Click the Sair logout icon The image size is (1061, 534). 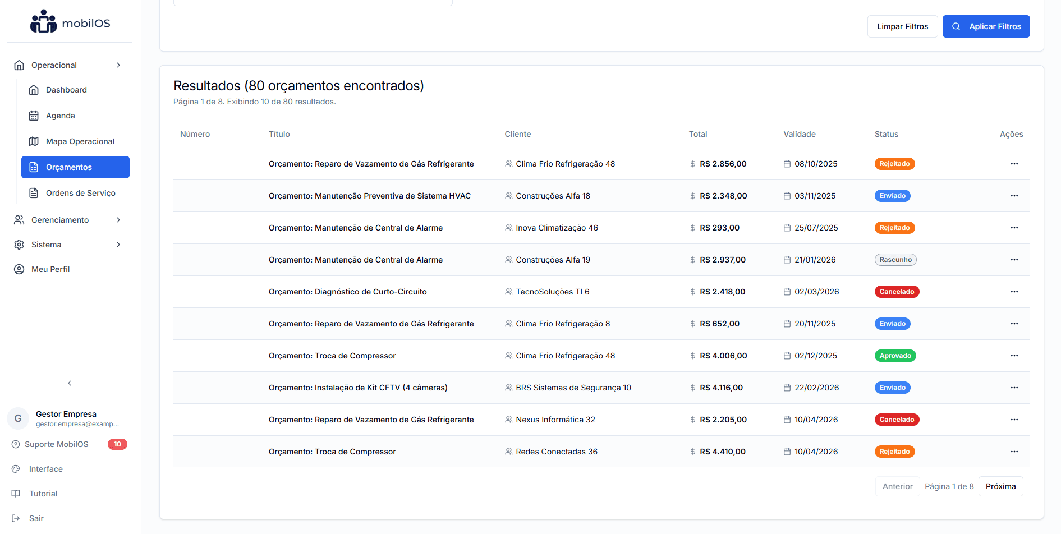[x=16, y=518]
